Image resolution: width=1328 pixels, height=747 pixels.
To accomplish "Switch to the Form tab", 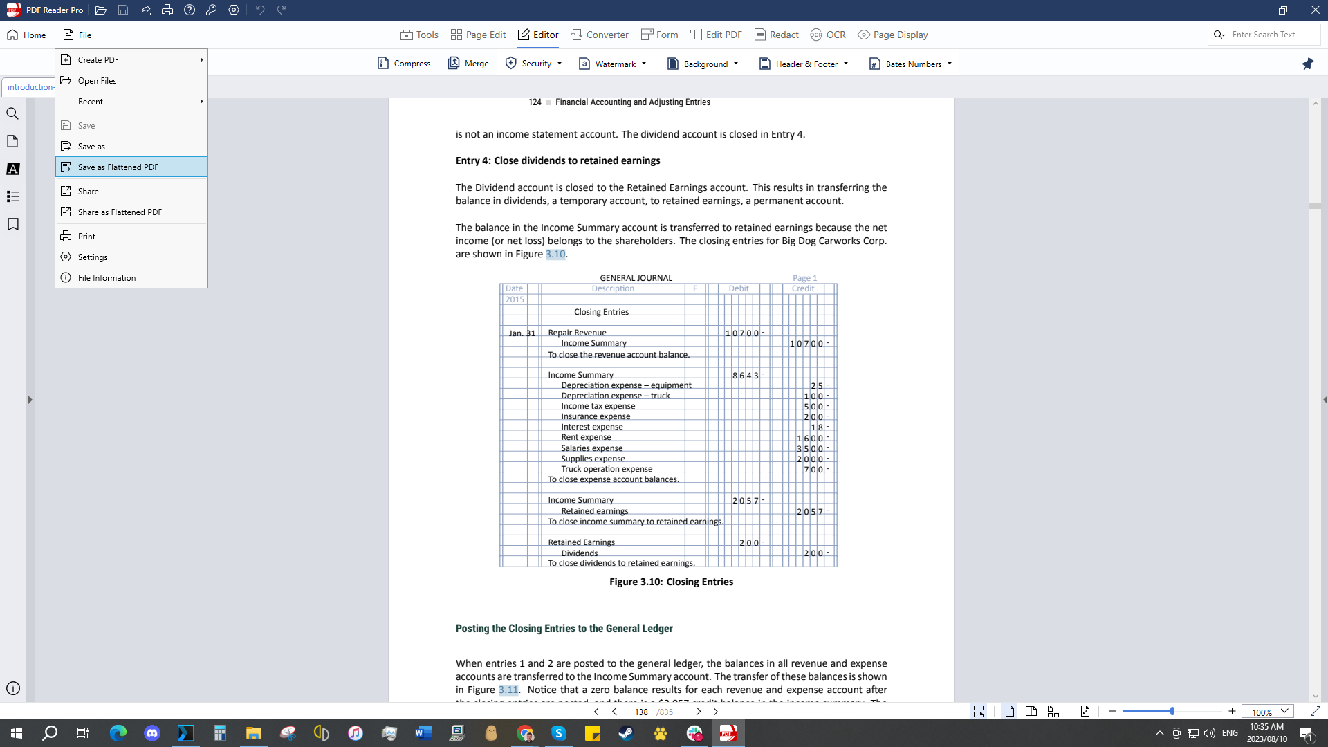I will 659,35.
